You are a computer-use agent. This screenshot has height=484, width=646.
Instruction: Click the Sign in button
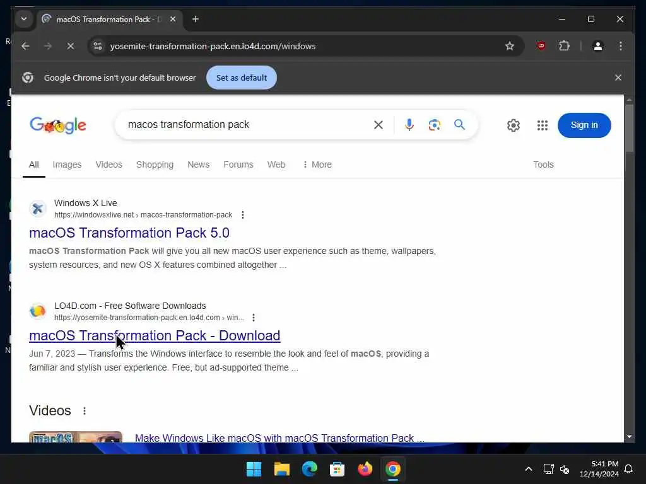(x=584, y=125)
